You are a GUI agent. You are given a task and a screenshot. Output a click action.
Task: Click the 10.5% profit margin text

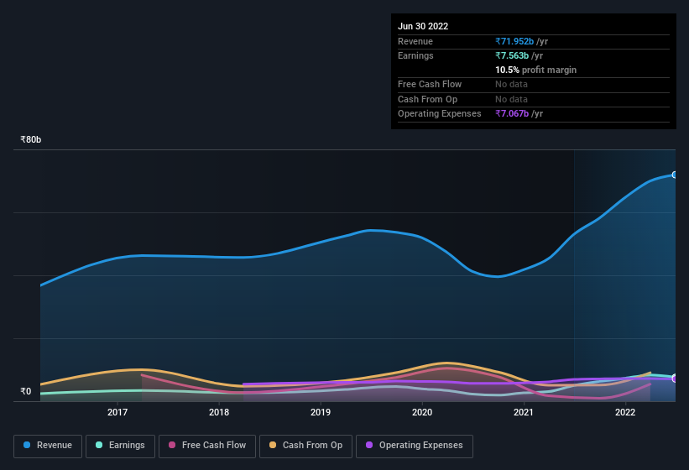[535, 70]
